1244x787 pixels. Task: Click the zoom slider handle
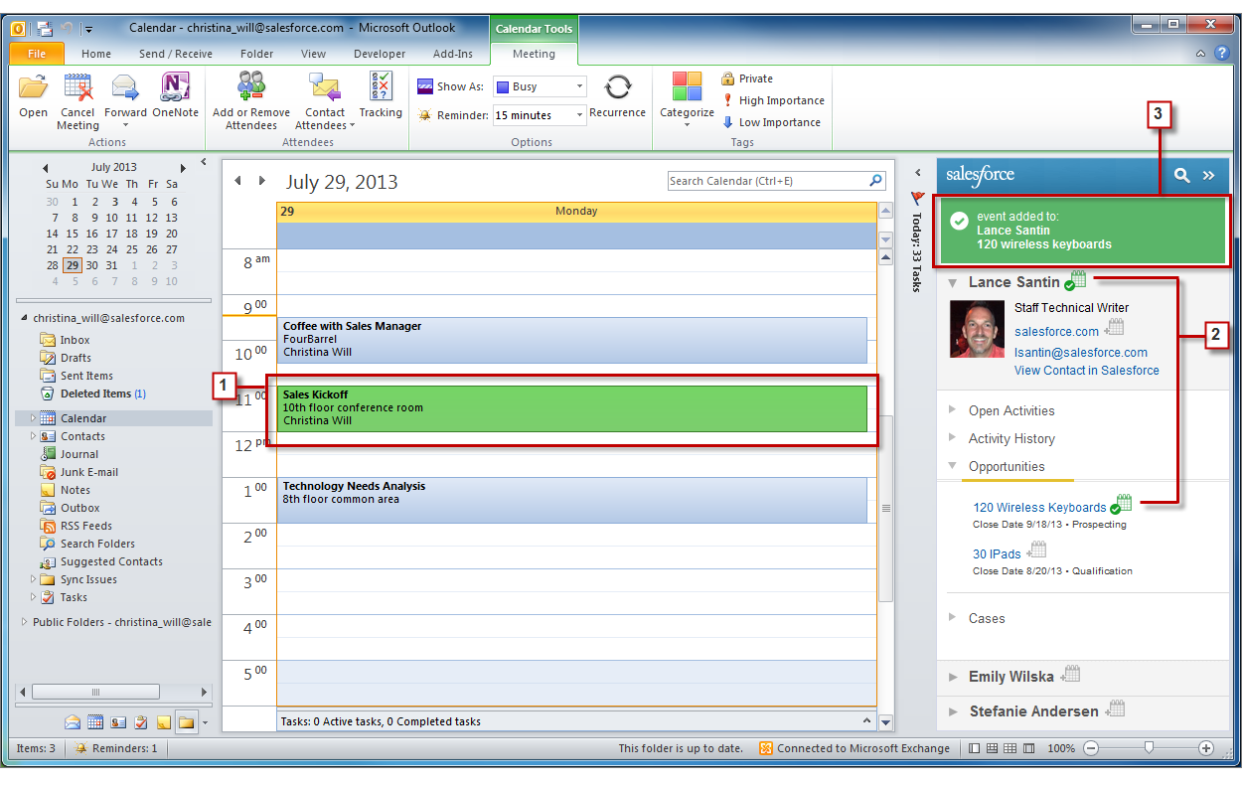click(1150, 748)
